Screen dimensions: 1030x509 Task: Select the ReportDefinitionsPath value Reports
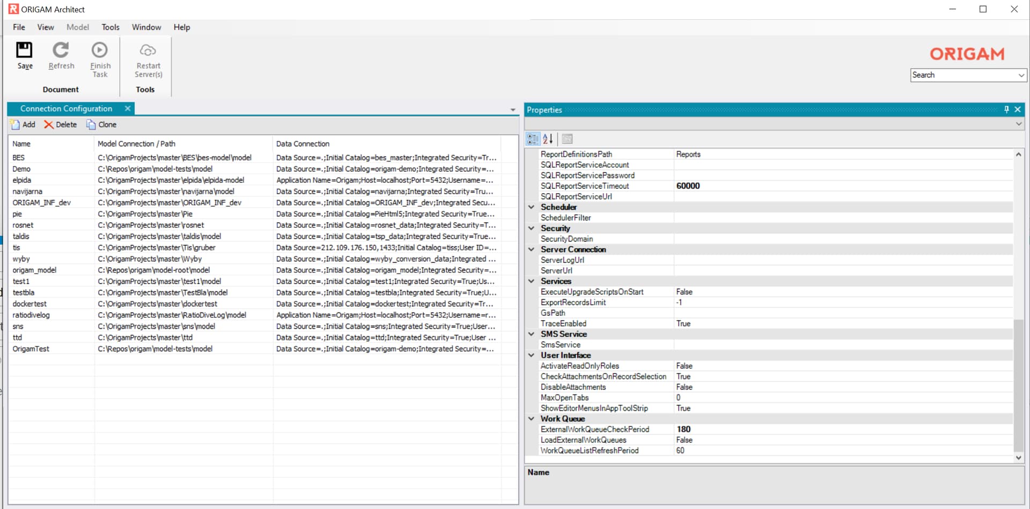pyautogui.click(x=843, y=154)
